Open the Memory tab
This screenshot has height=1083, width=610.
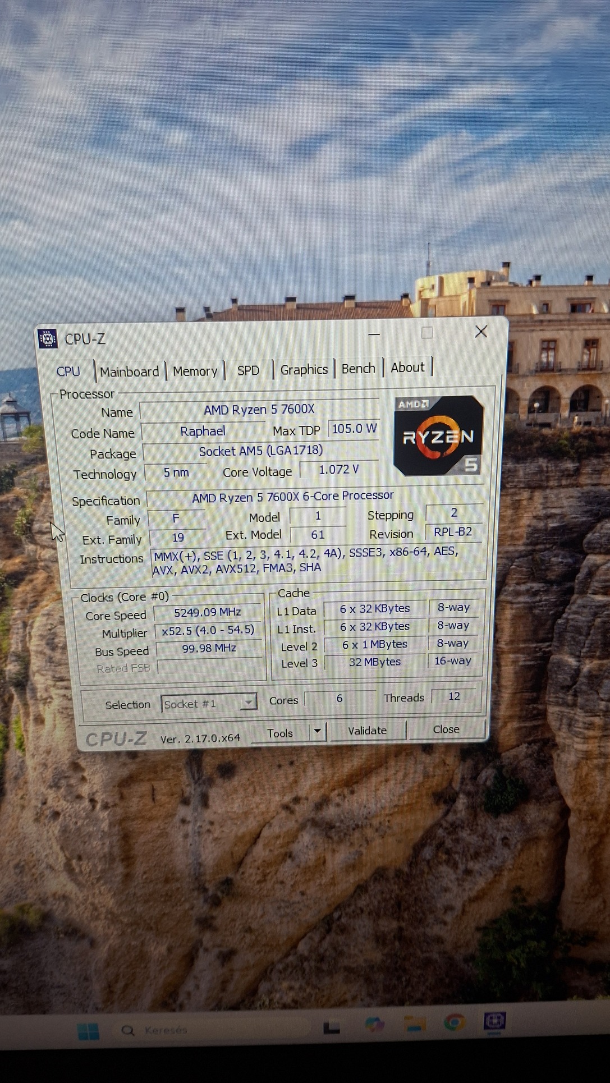[x=195, y=371]
